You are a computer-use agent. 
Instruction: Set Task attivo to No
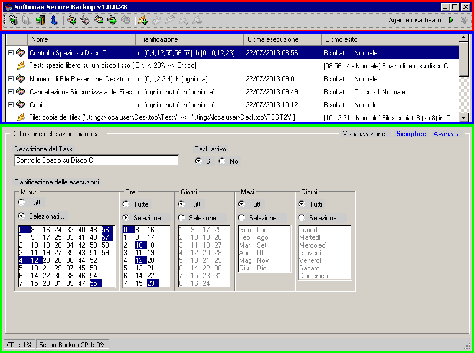222,161
